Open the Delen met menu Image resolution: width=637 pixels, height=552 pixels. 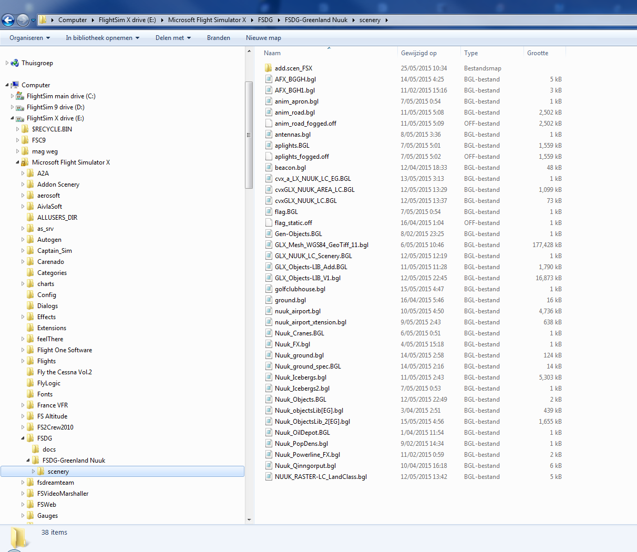tap(173, 38)
